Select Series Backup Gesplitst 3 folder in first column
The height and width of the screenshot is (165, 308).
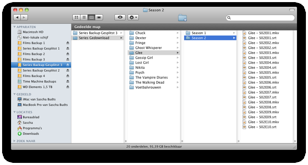click(x=98, y=33)
